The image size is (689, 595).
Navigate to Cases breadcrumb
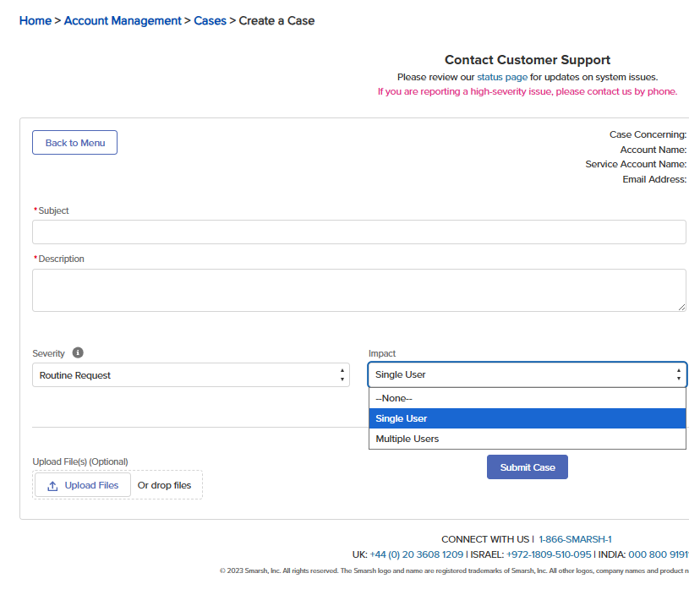(210, 20)
